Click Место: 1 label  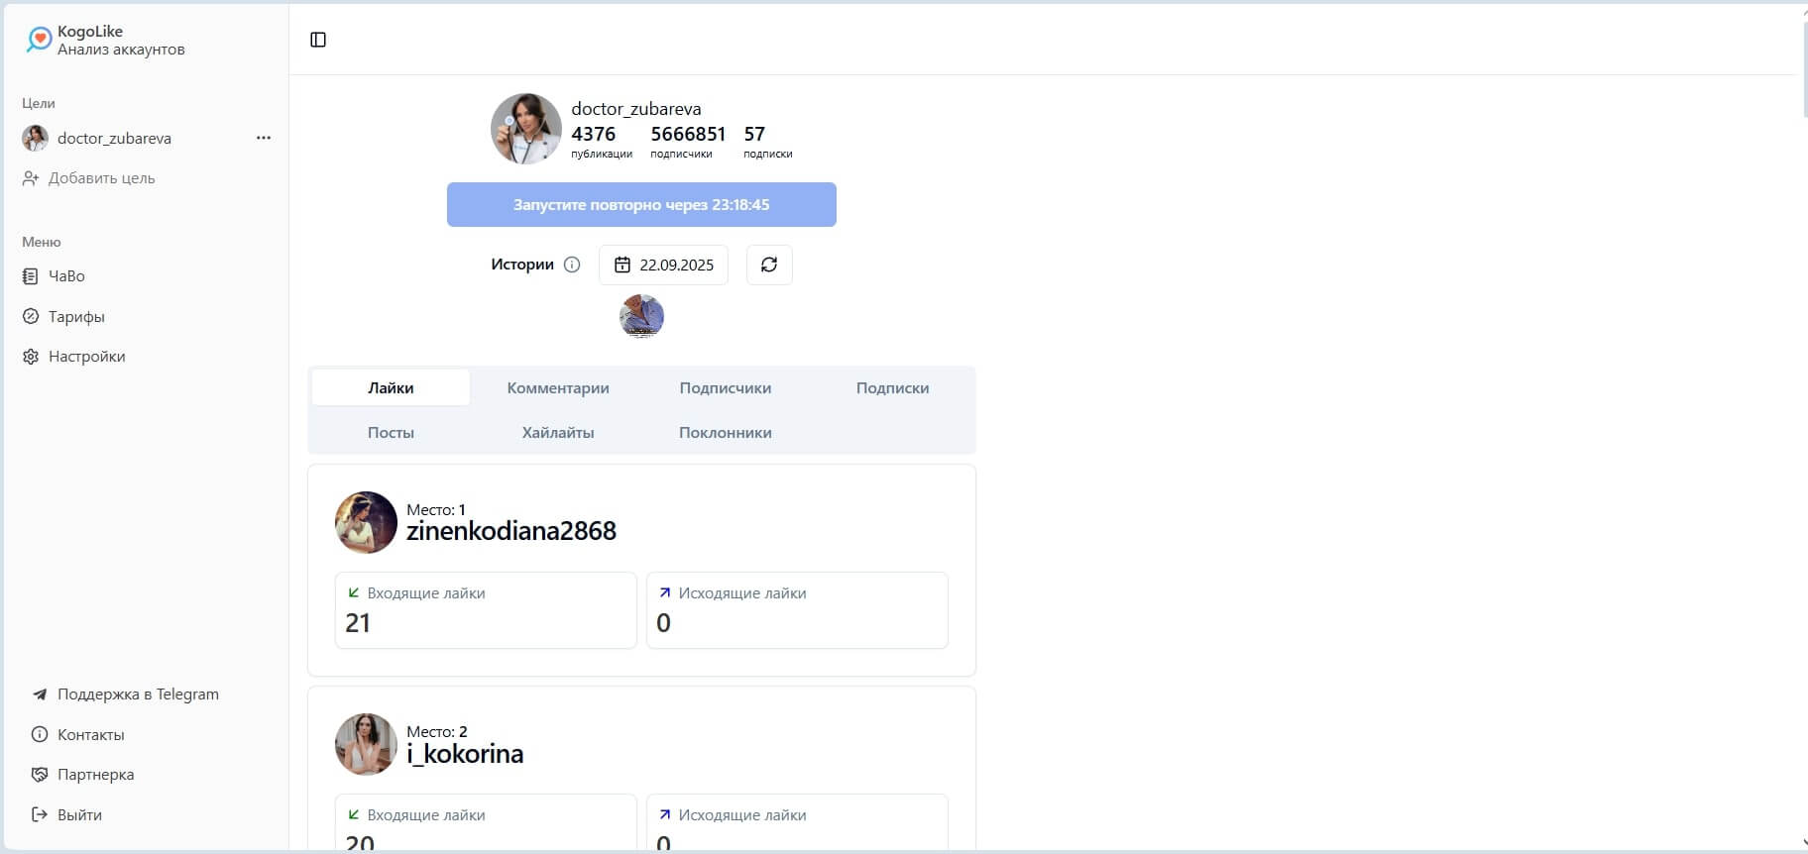[x=436, y=509]
